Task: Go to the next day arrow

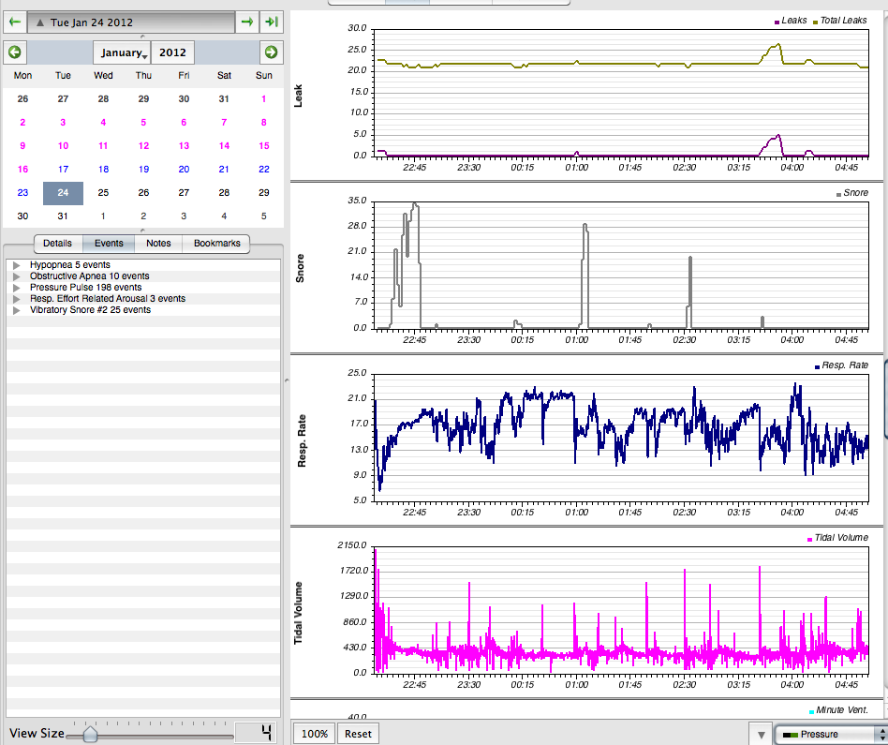Action: [246, 22]
